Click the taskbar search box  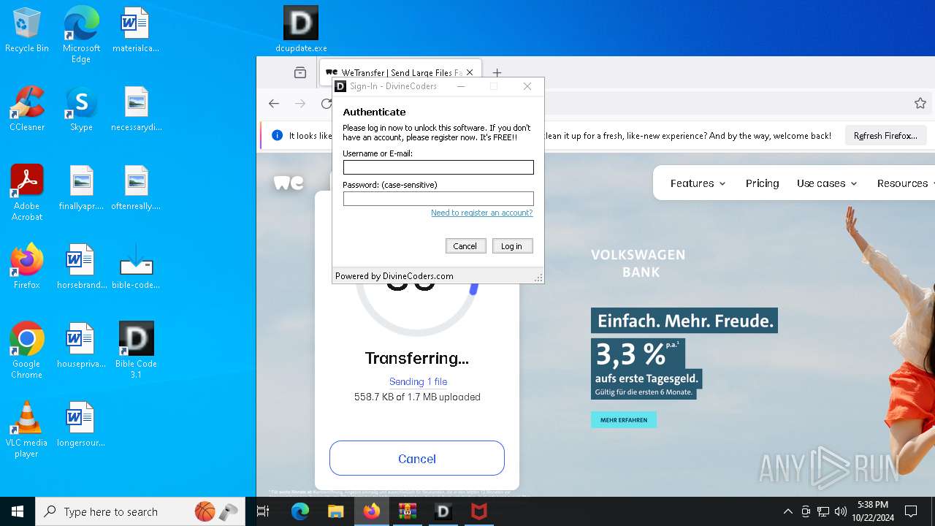tap(142, 511)
